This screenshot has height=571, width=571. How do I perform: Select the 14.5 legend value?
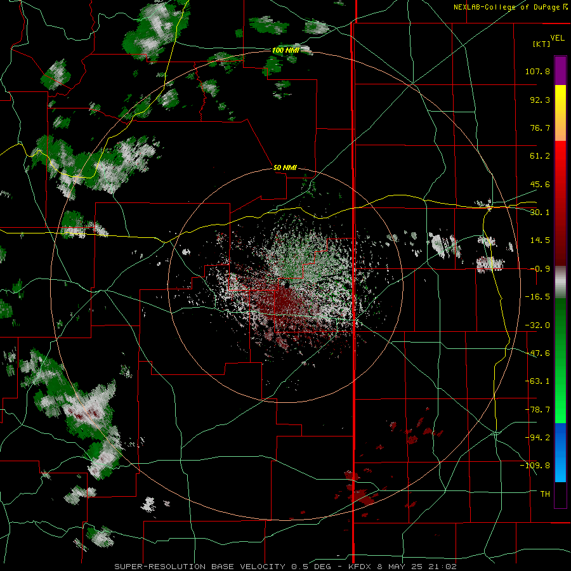point(540,240)
